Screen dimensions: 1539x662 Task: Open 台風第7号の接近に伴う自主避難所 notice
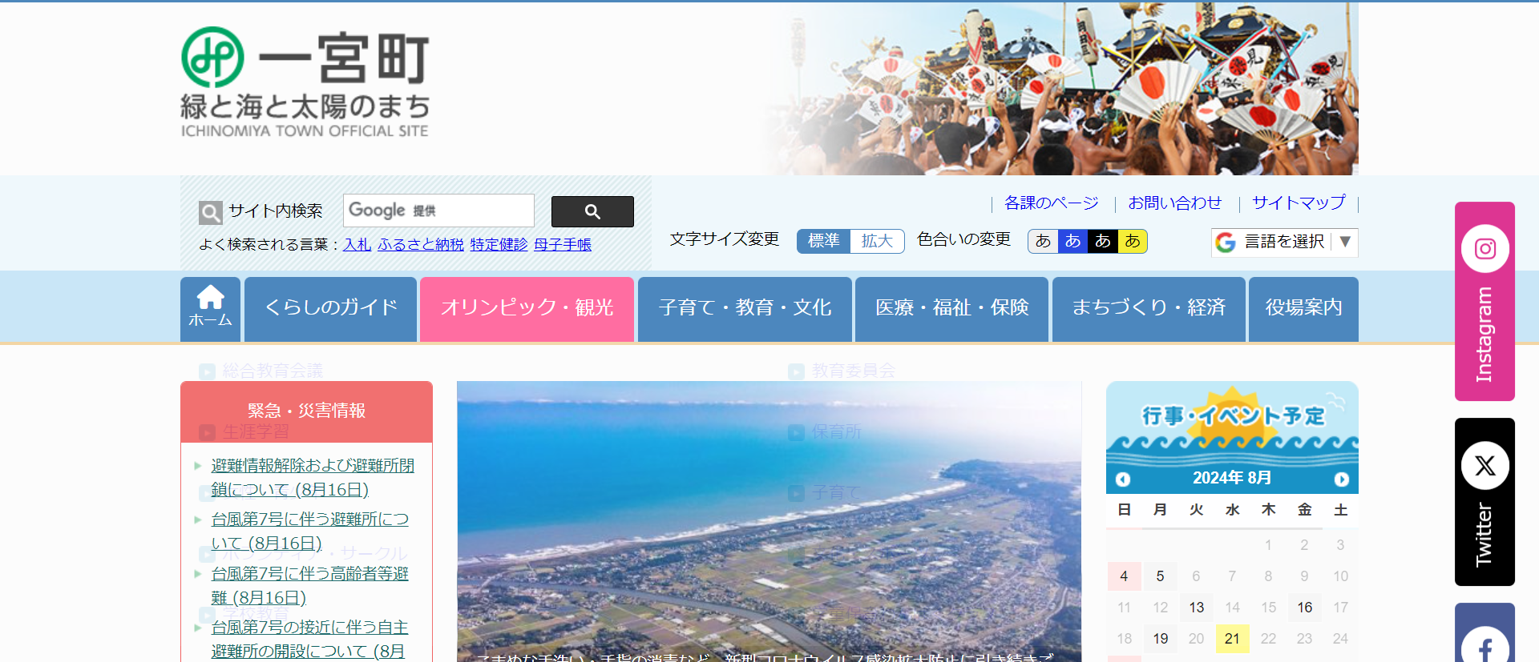coord(309,640)
